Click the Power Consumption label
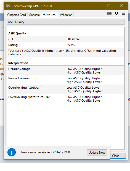The height and width of the screenshot is (171, 130). pos(23,78)
